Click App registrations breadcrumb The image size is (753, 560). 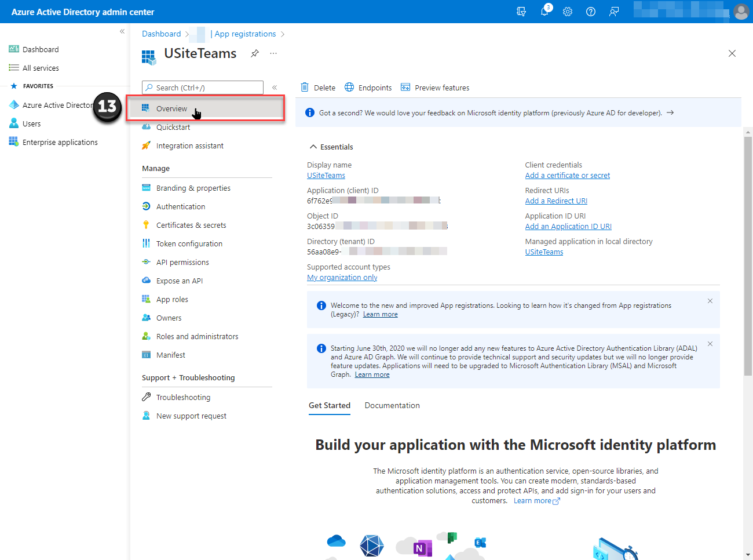245,34
